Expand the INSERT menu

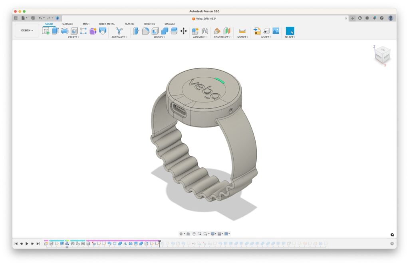click(x=266, y=37)
